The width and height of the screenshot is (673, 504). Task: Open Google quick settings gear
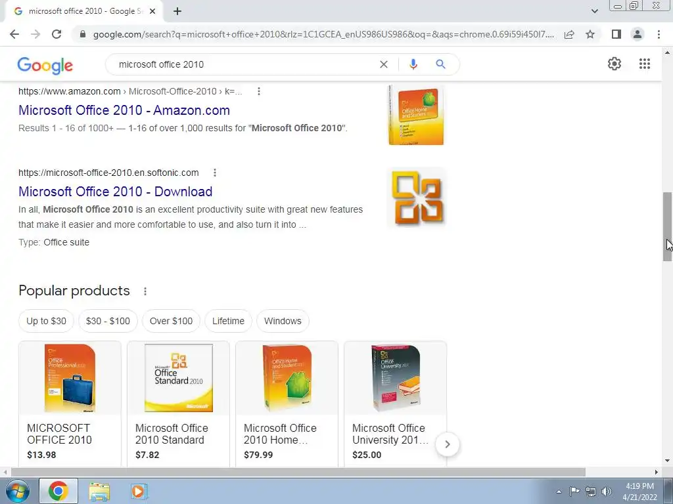[615, 64]
